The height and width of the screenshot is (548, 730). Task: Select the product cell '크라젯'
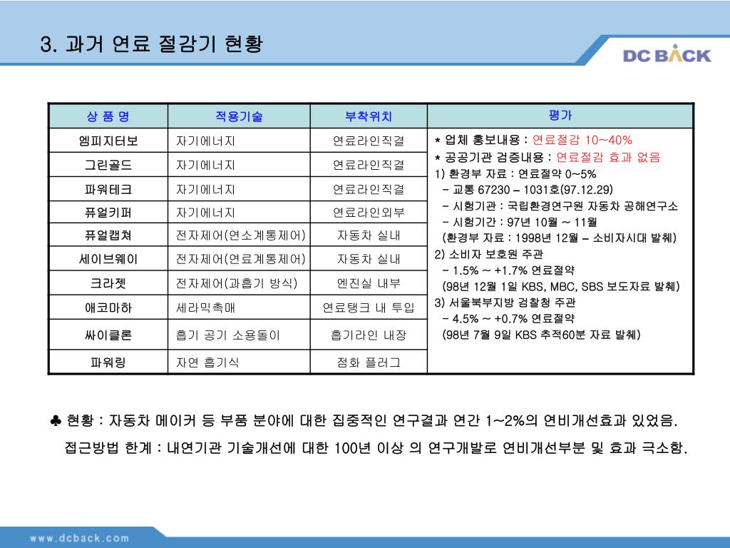pos(108,283)
